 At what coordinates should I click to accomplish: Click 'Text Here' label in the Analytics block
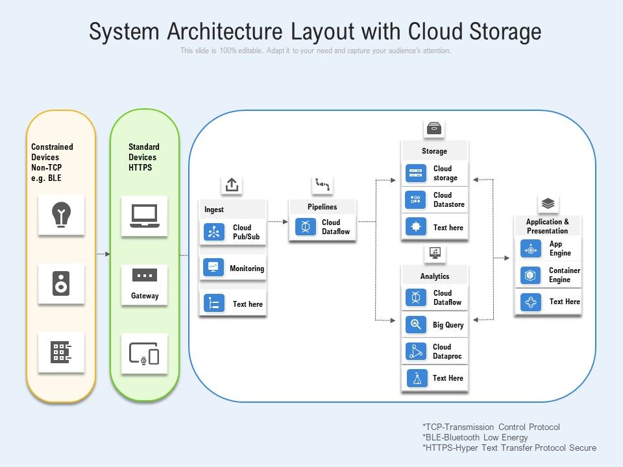(x=448, y=378)
